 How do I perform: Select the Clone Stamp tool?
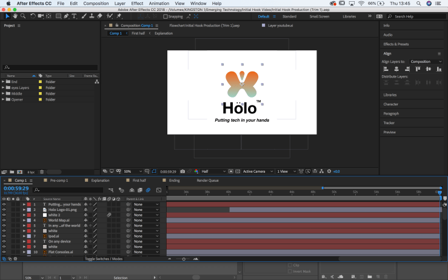pyautogui.click(x=92, y=16)
